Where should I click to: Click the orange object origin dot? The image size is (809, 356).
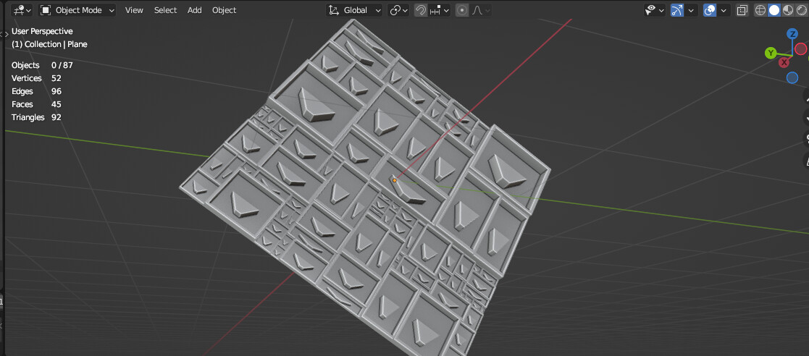point(394,180)
